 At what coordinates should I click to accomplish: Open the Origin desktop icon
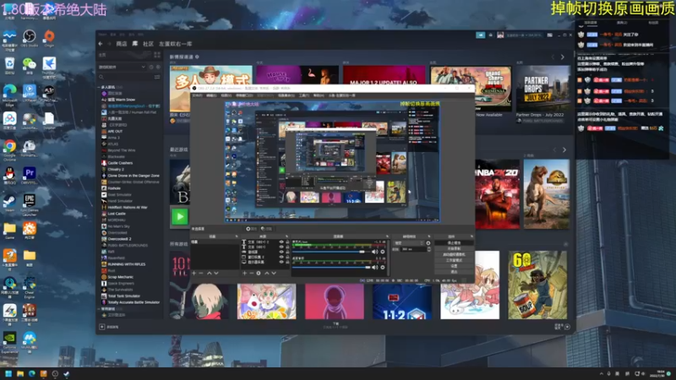49,36
